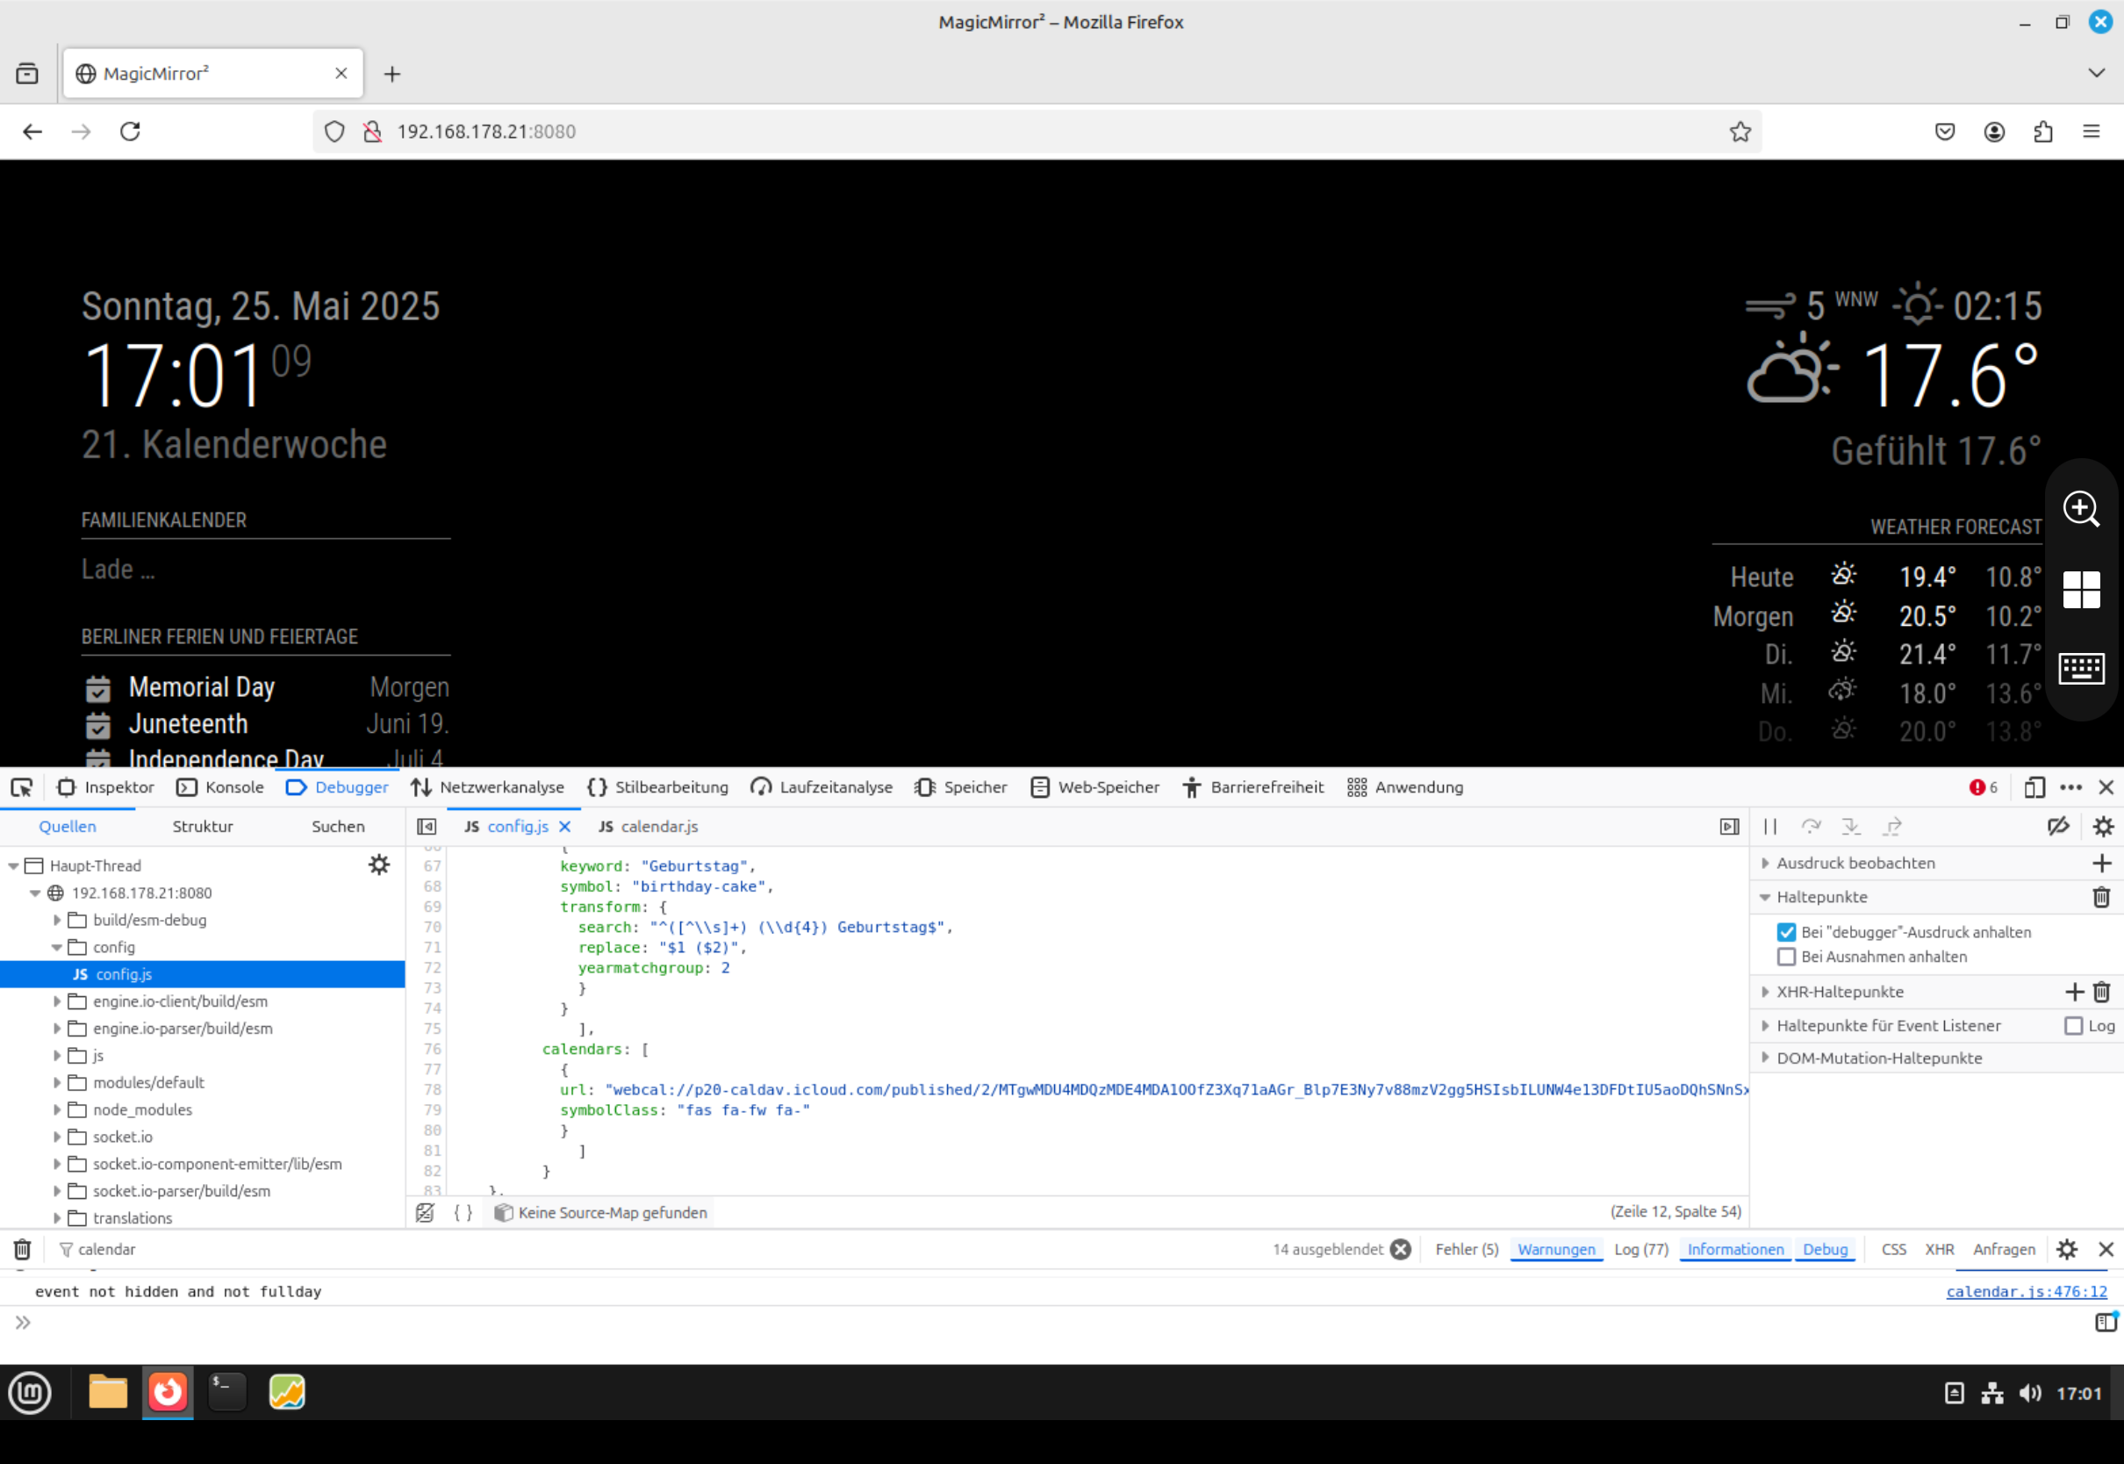
Task: Expand the XHR-Haltepunkte section
Action: click(1764, 992)
